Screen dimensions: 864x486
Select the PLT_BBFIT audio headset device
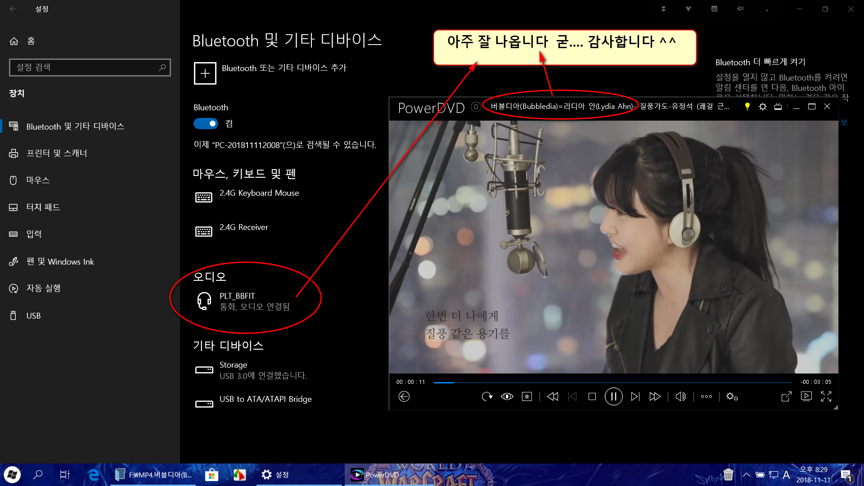pos(243,301)
